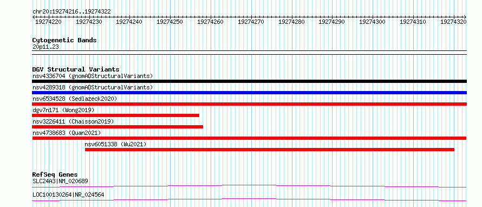Click ruler position 19274250
This screenshot has height=207, width=482.
[170, 22]
